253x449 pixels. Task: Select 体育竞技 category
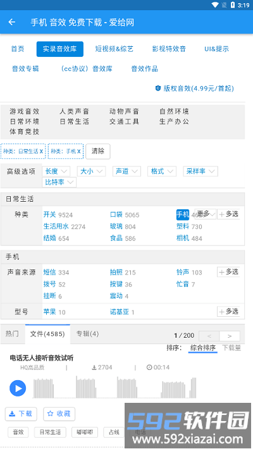tap(25, 132)
